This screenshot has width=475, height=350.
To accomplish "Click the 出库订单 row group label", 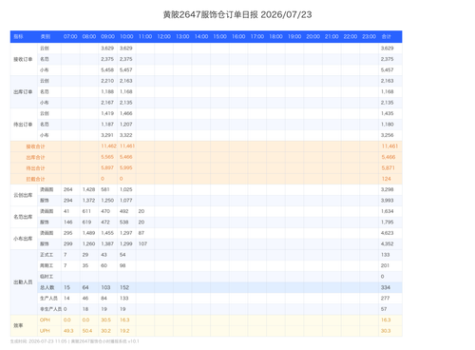I will (x=23, y=92).
